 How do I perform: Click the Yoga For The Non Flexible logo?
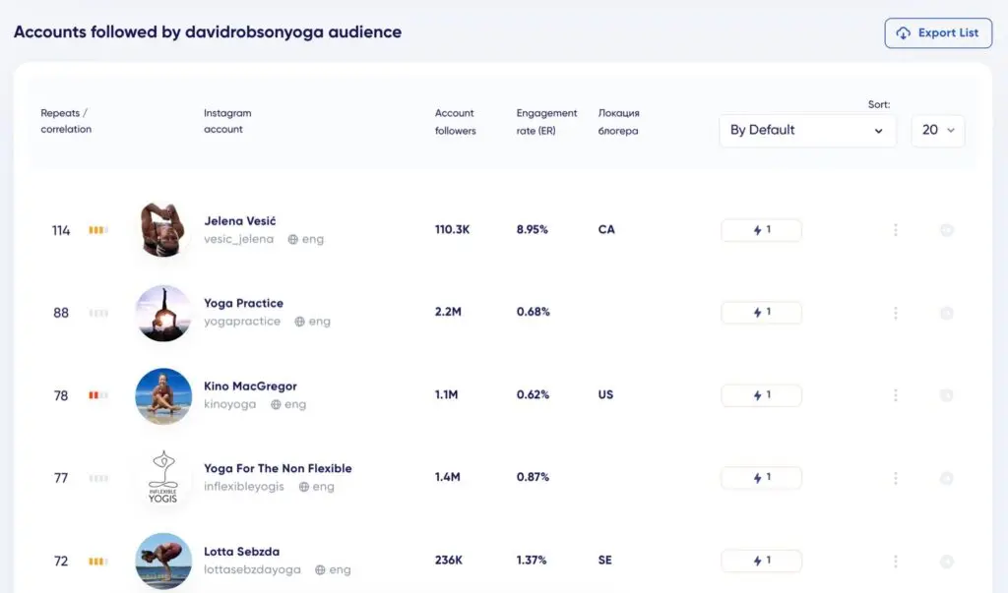point(163,478)
